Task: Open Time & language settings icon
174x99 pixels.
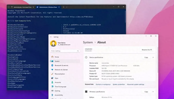Action: [x=52, y=87]
